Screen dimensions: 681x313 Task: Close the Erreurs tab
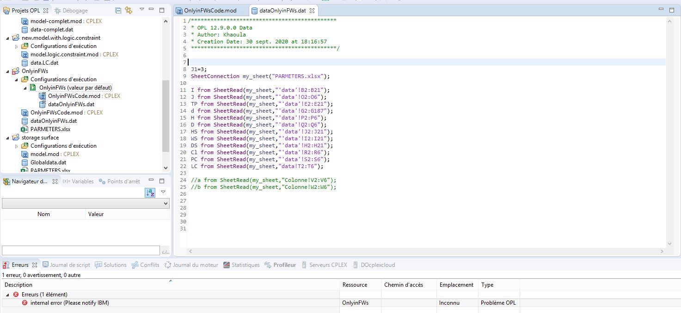coord(35,265)
